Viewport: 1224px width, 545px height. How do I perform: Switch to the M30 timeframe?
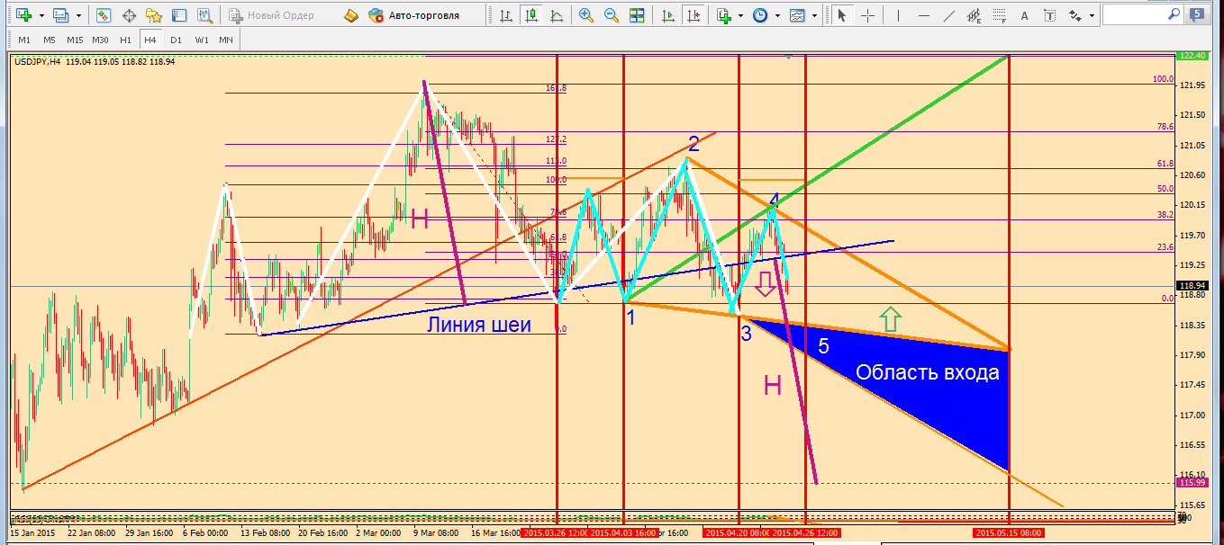101,40
